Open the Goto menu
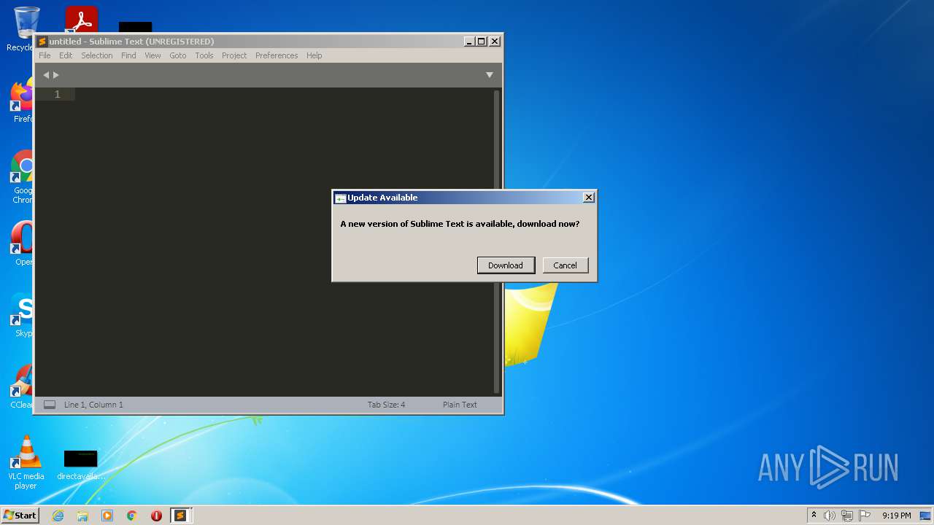 point(178,55)
